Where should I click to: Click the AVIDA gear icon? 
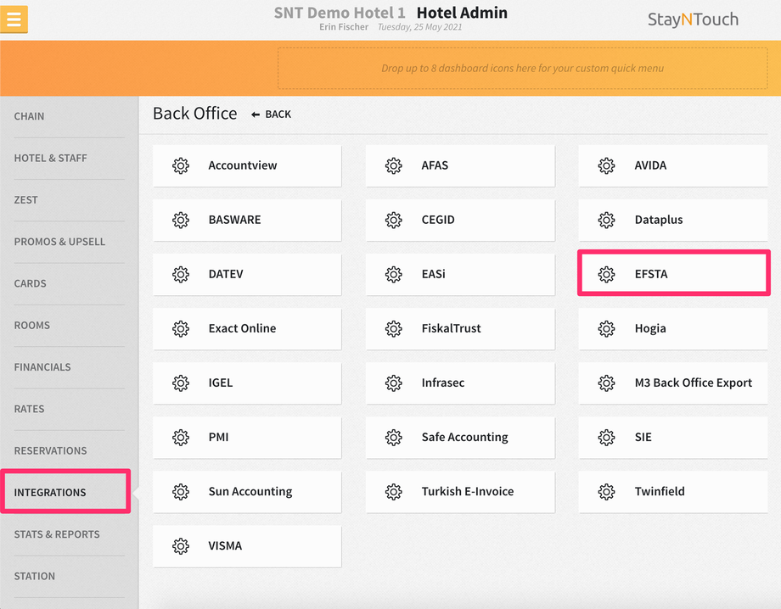(x=606, y=165)
